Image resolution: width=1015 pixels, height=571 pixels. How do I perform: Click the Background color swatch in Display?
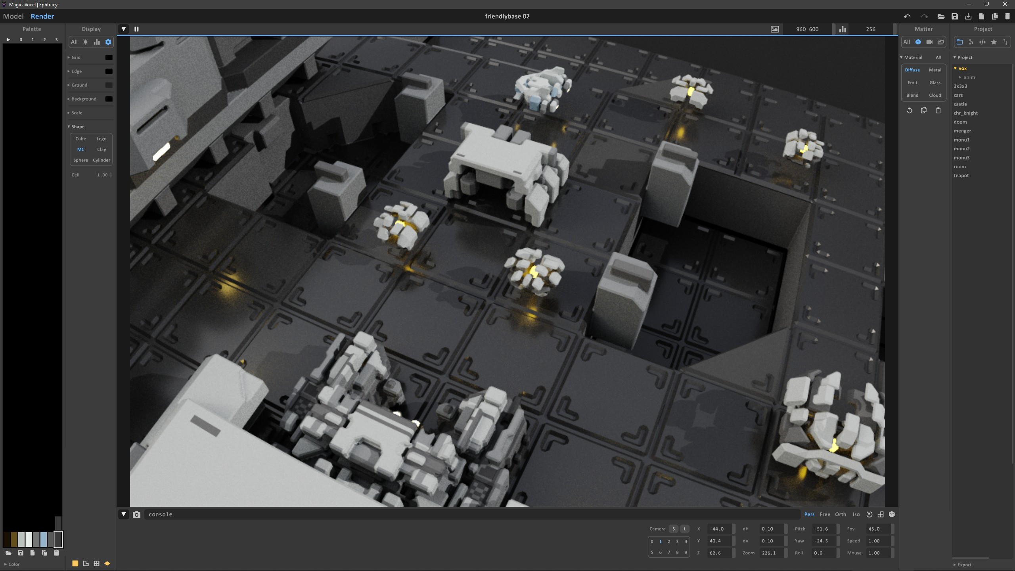pos(109,99)
